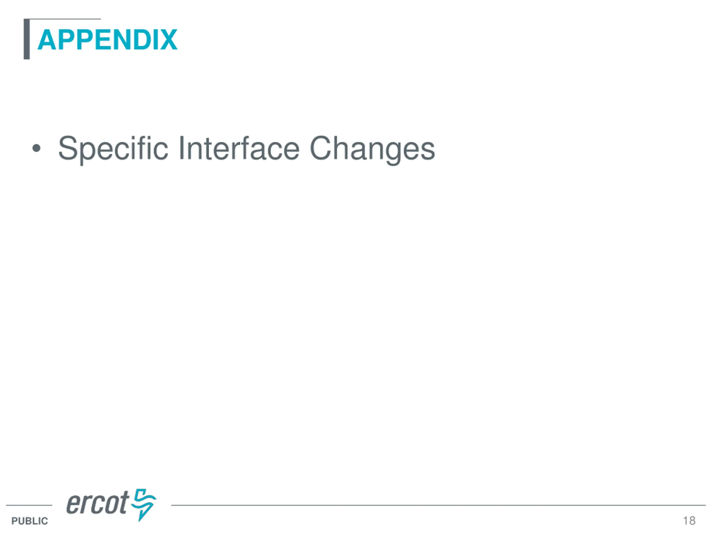Click the word Changes in the bullet

tap(372, 150)
